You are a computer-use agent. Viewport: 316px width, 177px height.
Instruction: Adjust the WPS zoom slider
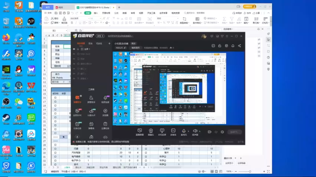pos(250,171)
